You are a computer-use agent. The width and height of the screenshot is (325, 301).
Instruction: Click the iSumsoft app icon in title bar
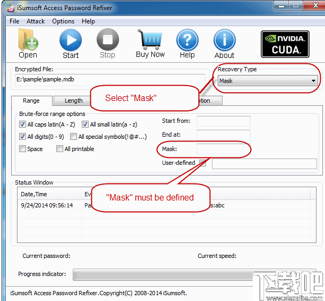(10, 7)
